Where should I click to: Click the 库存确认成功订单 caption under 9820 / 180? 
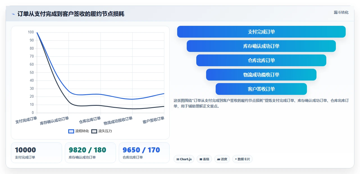82,157
